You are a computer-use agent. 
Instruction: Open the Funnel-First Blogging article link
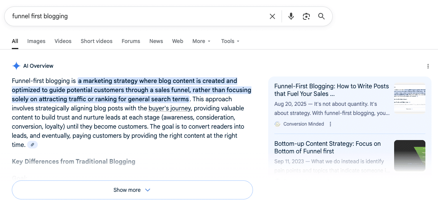[331, 90]
